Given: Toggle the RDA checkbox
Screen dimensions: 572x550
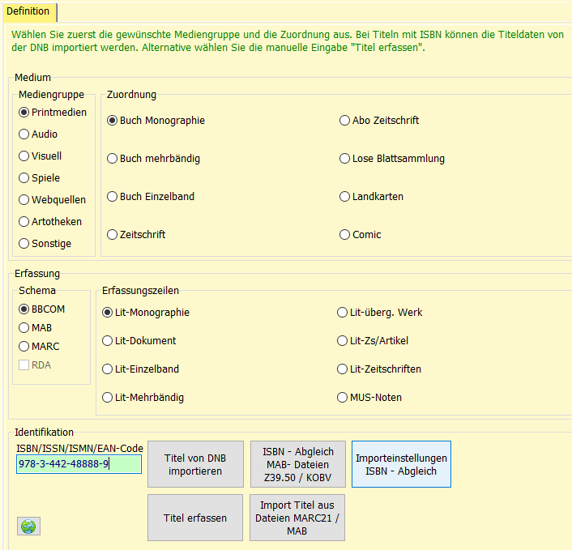Looking at the screenshot, I should (24, 365).
